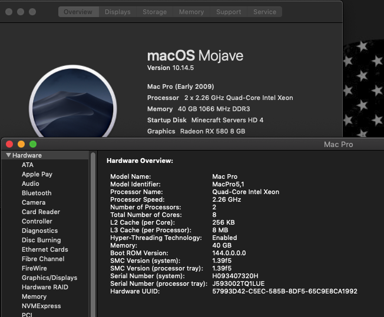Click the processor tray serial J593002TQ1LUE
This screenshot has height=317, width=384.
pyautogui.click(x=239, y=283)
